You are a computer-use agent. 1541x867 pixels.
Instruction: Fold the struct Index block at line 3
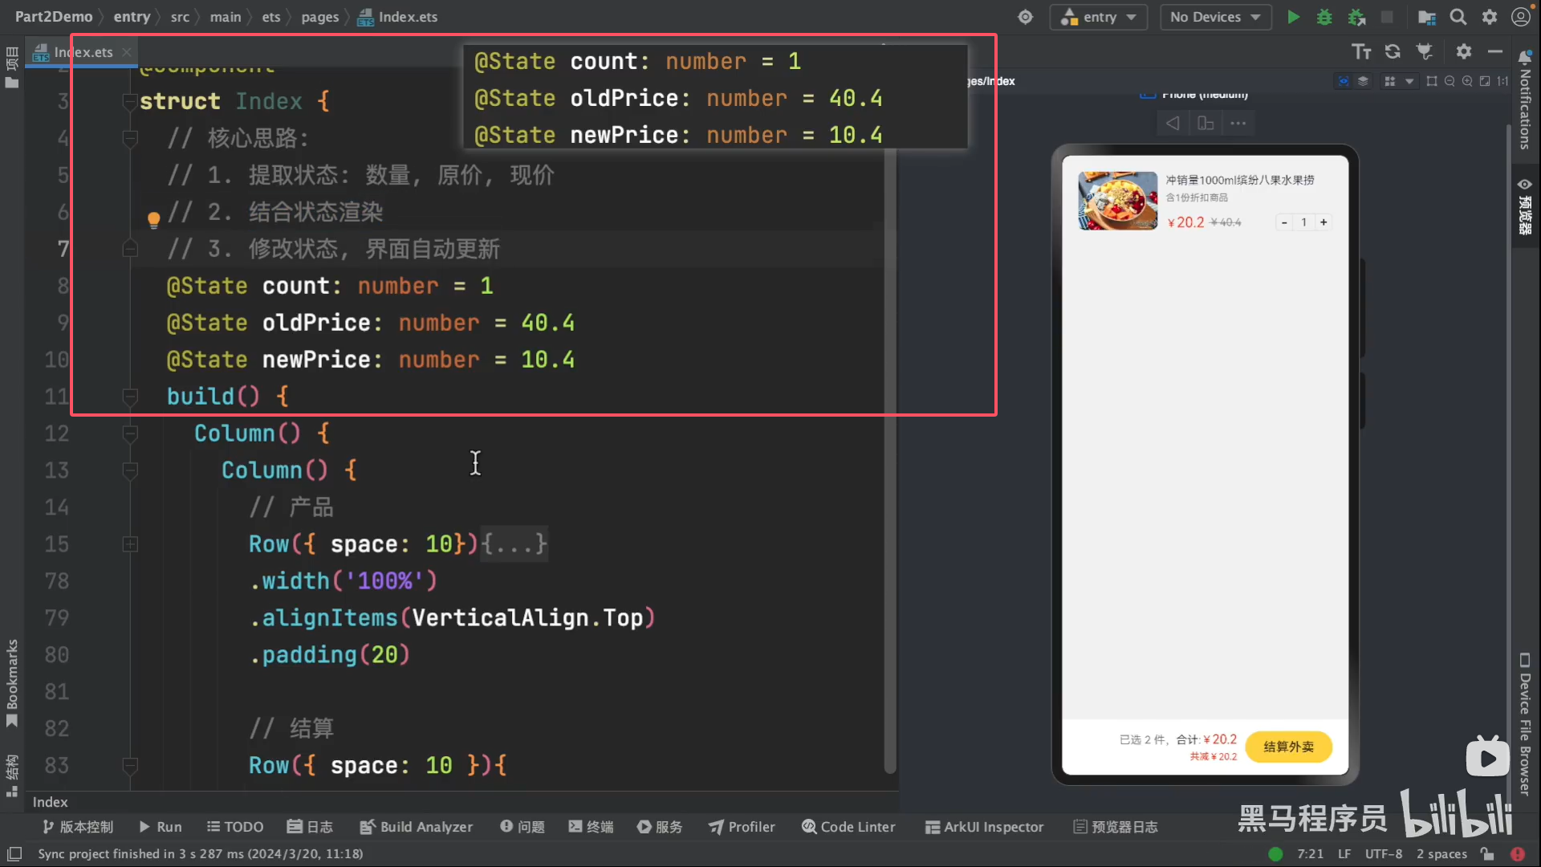130,101
